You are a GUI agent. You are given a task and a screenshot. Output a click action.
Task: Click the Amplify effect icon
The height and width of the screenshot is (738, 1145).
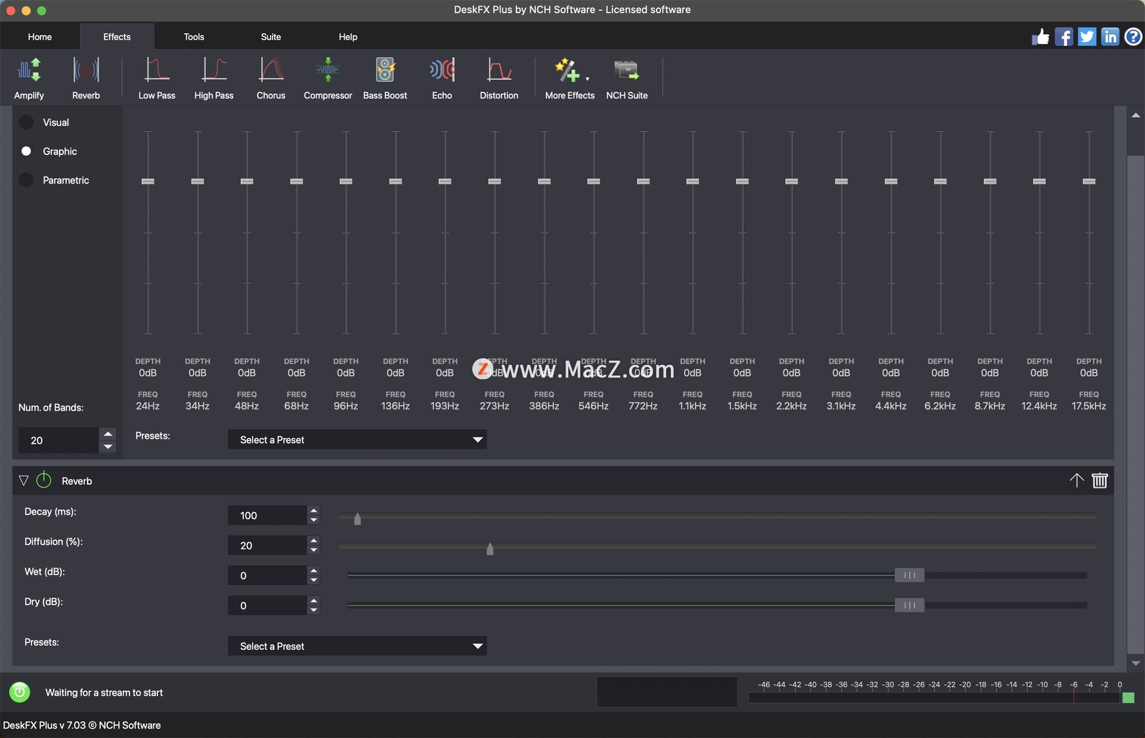tap(29, 78)
